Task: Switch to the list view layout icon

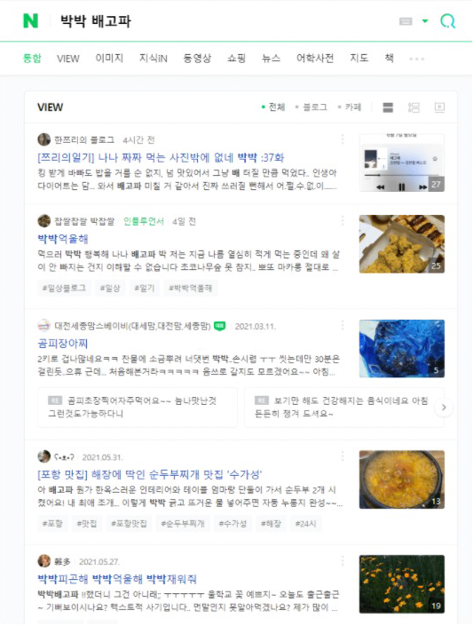Action: click(x=388, y=107)
